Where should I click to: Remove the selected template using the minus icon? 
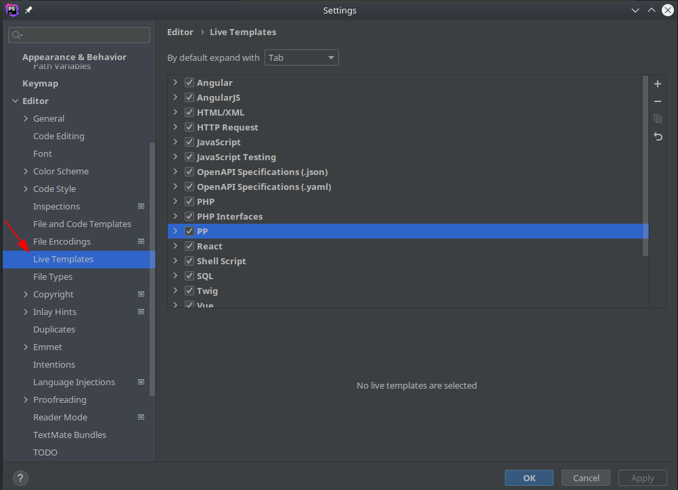657,101
